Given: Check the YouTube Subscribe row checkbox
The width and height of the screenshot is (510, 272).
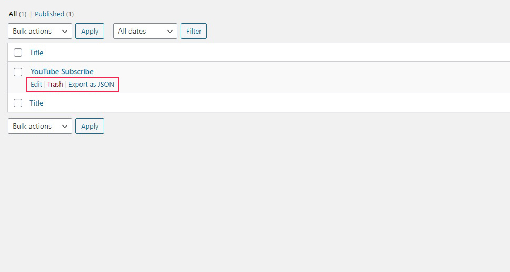Looking at the screenshot, I should [x=18, y=72].
